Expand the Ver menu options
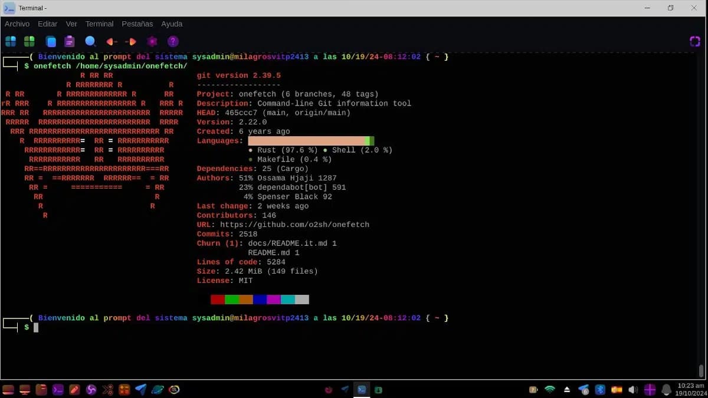 [71, 24]
